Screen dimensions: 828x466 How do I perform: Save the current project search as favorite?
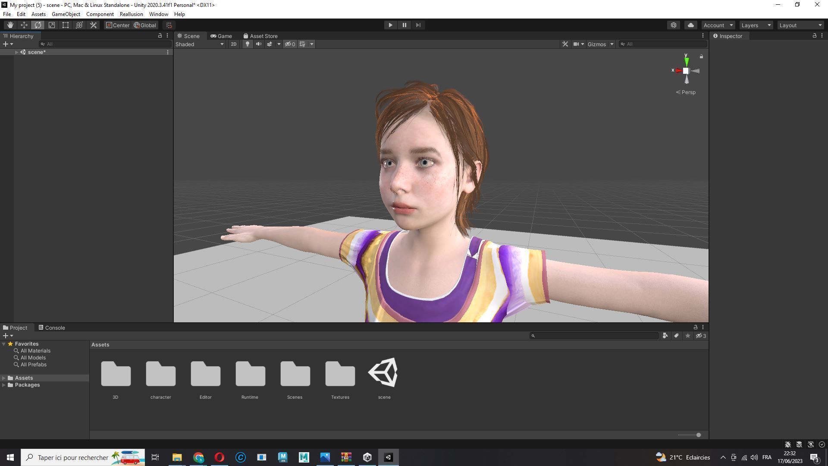(x=687, y=336)
